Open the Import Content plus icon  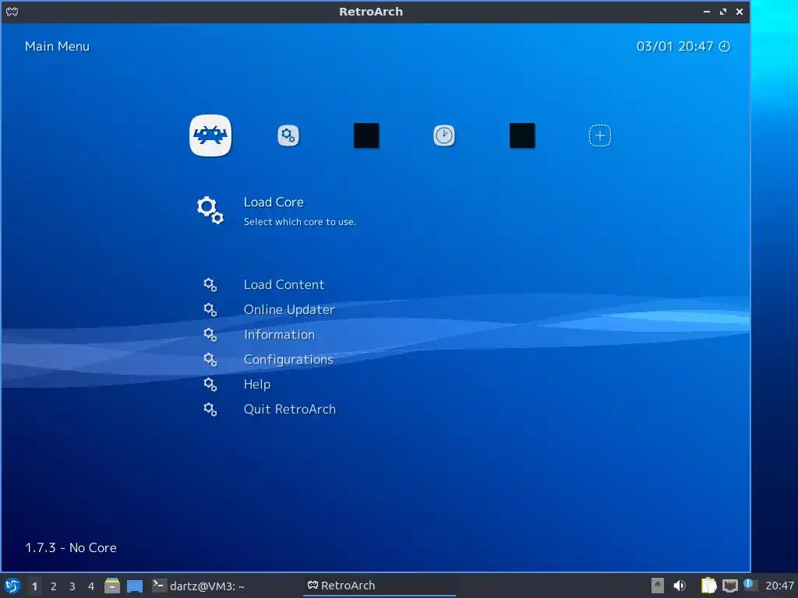pyautogui.click(x=599, y=135)
